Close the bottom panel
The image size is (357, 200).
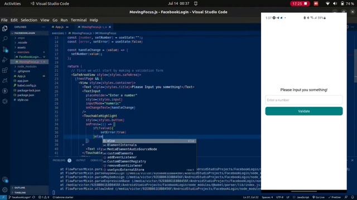point(352,161)
